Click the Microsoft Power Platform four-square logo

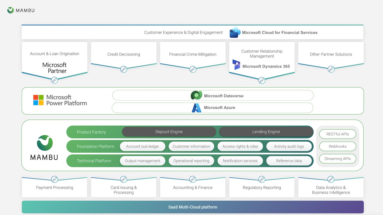[38, 100]
